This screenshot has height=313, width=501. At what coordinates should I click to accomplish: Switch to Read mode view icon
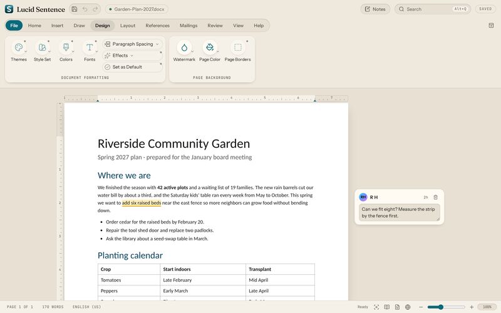pos(386,307)
